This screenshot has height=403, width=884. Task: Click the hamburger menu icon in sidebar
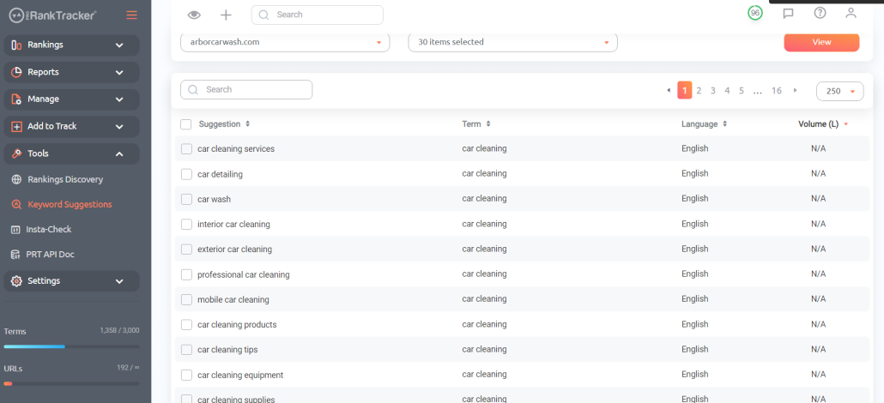pos(131,15)
